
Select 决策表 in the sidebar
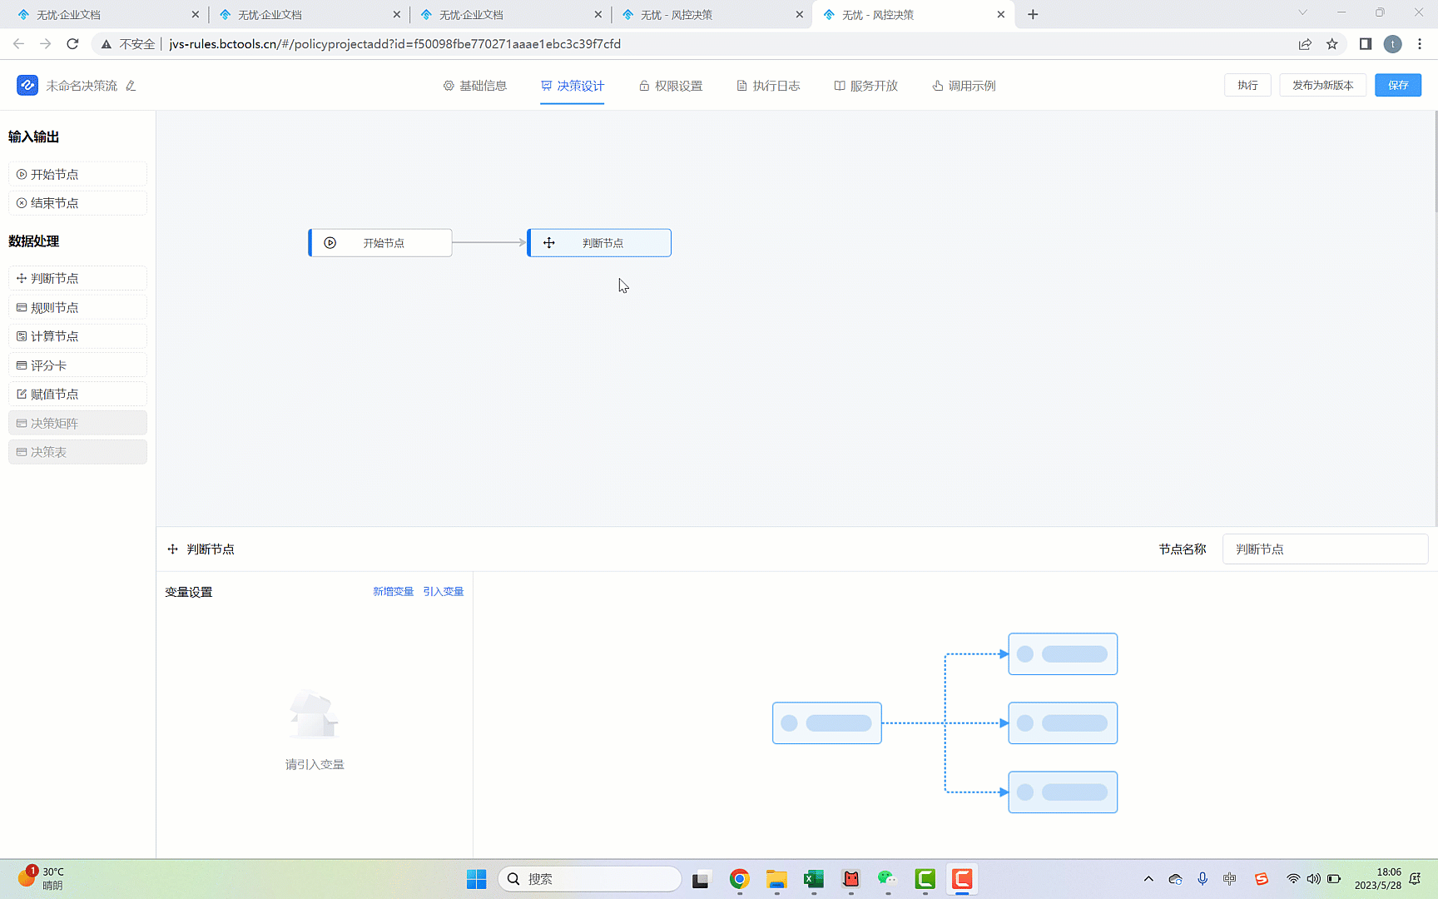pyautogui.click(x=77, y=452)
